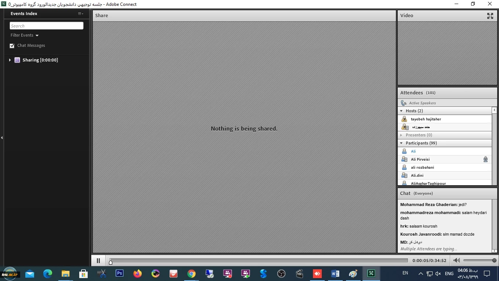Open the Filter Events dropdown
499x281 pixels.
25,35
